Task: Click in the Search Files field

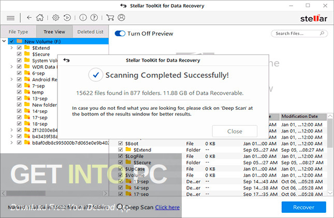Action: tap(299, 34)
